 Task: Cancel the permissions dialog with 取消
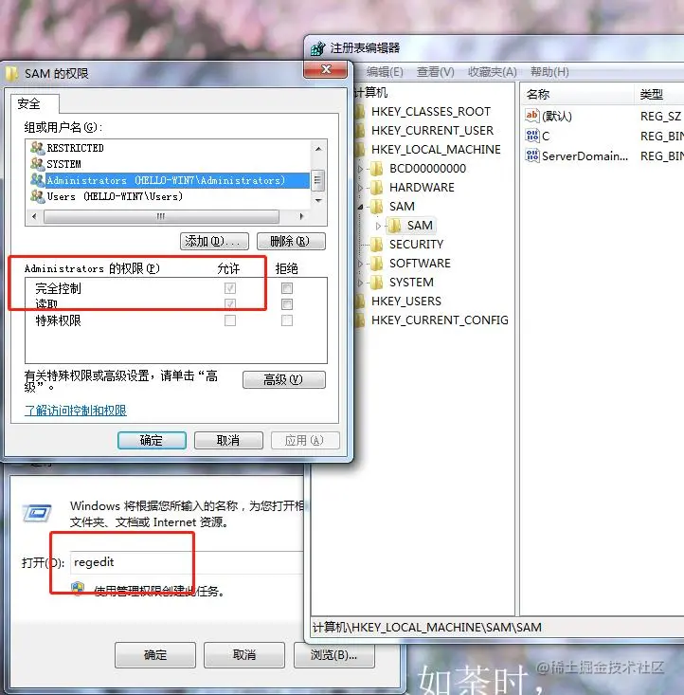click(x=228, y=440)
